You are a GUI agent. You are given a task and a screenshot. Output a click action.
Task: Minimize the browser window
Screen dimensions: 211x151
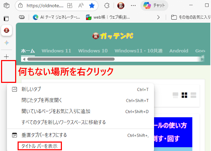tap(191, 5)
